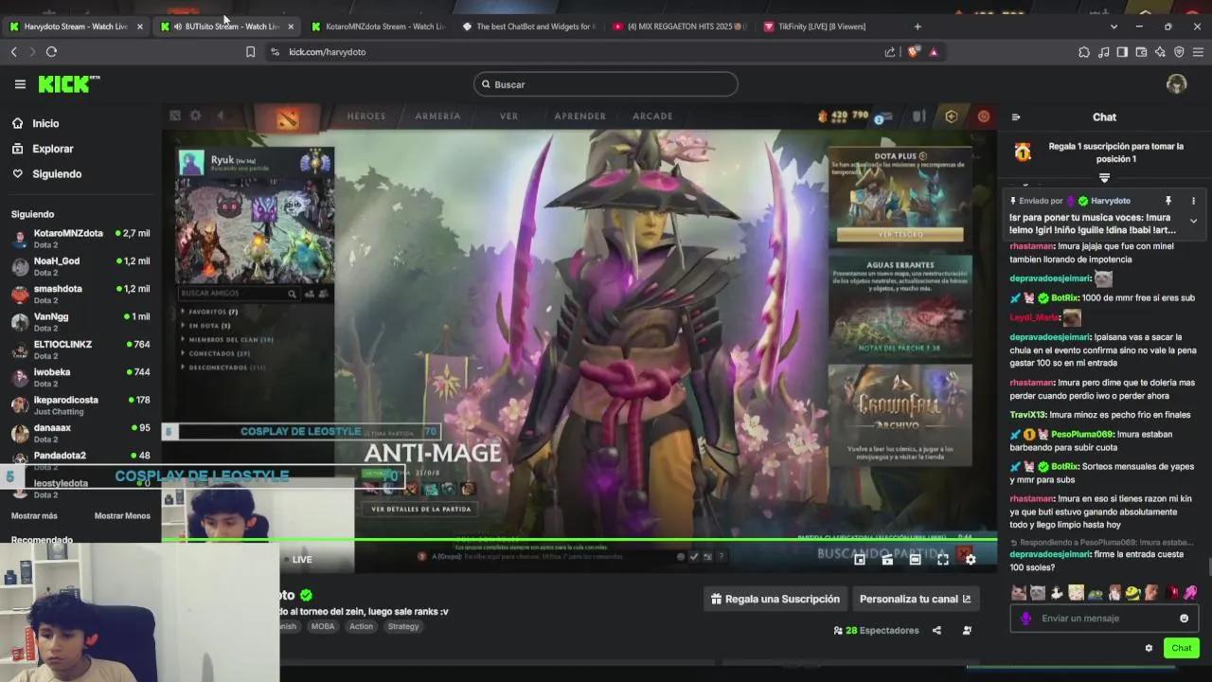Open KotaroMNZdota followed channel
Image resolution: width=1212 pixels, height=682 pixels.
tap(80, 238)
